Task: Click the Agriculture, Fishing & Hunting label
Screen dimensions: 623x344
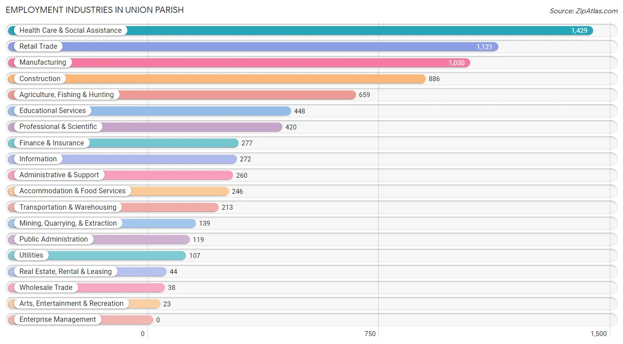Action: [x=66, y=94]
